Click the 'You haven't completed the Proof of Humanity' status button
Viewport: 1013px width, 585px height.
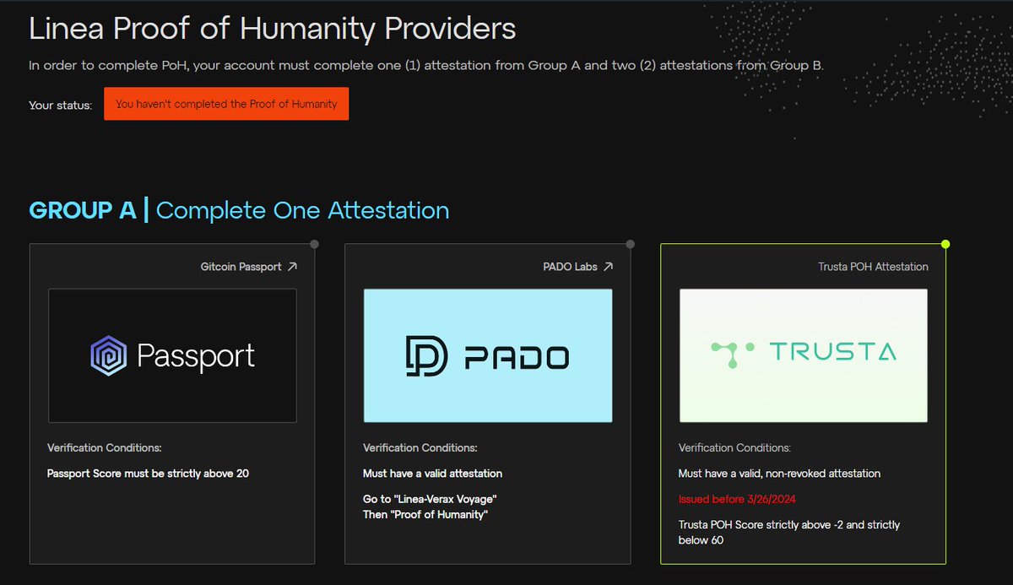(226, 104)
